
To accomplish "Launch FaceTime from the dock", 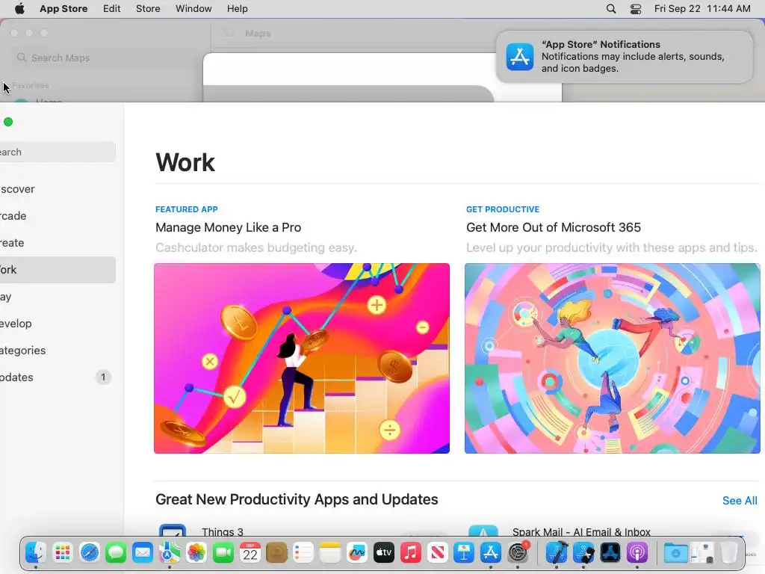I will click(223, 553).
